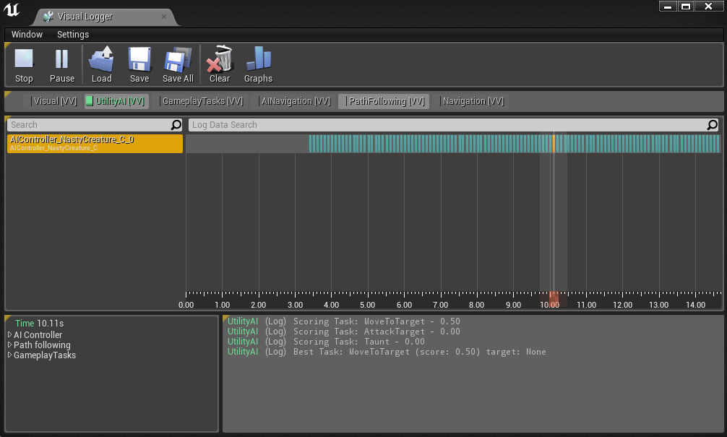The width and height of the screenshot is (727, 437).
Task: Toggle the AINavigation [VV] filter button
Action: (x=295, y=101)
